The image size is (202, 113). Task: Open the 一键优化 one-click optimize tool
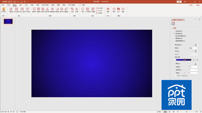tap(11, 10)
